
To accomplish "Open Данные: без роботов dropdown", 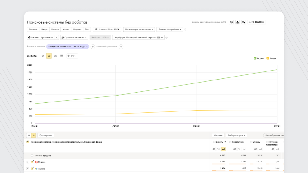I will [x=170, y=29].
